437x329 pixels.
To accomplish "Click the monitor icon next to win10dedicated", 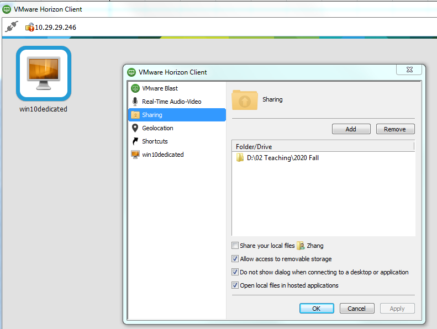I will [135, 155].
